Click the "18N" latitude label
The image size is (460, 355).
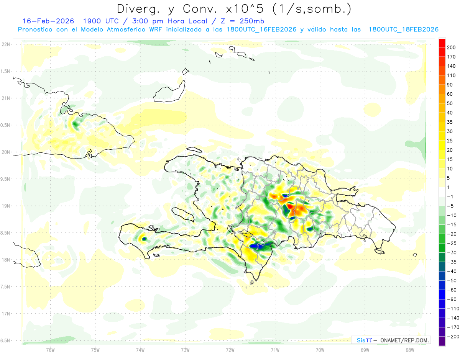5,260
